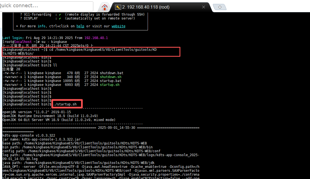Click the 'jar name: kdts-app-console-1.0.3.322.jar' line
This screenshot has width=310, height=179.
[x=42, y=139]
